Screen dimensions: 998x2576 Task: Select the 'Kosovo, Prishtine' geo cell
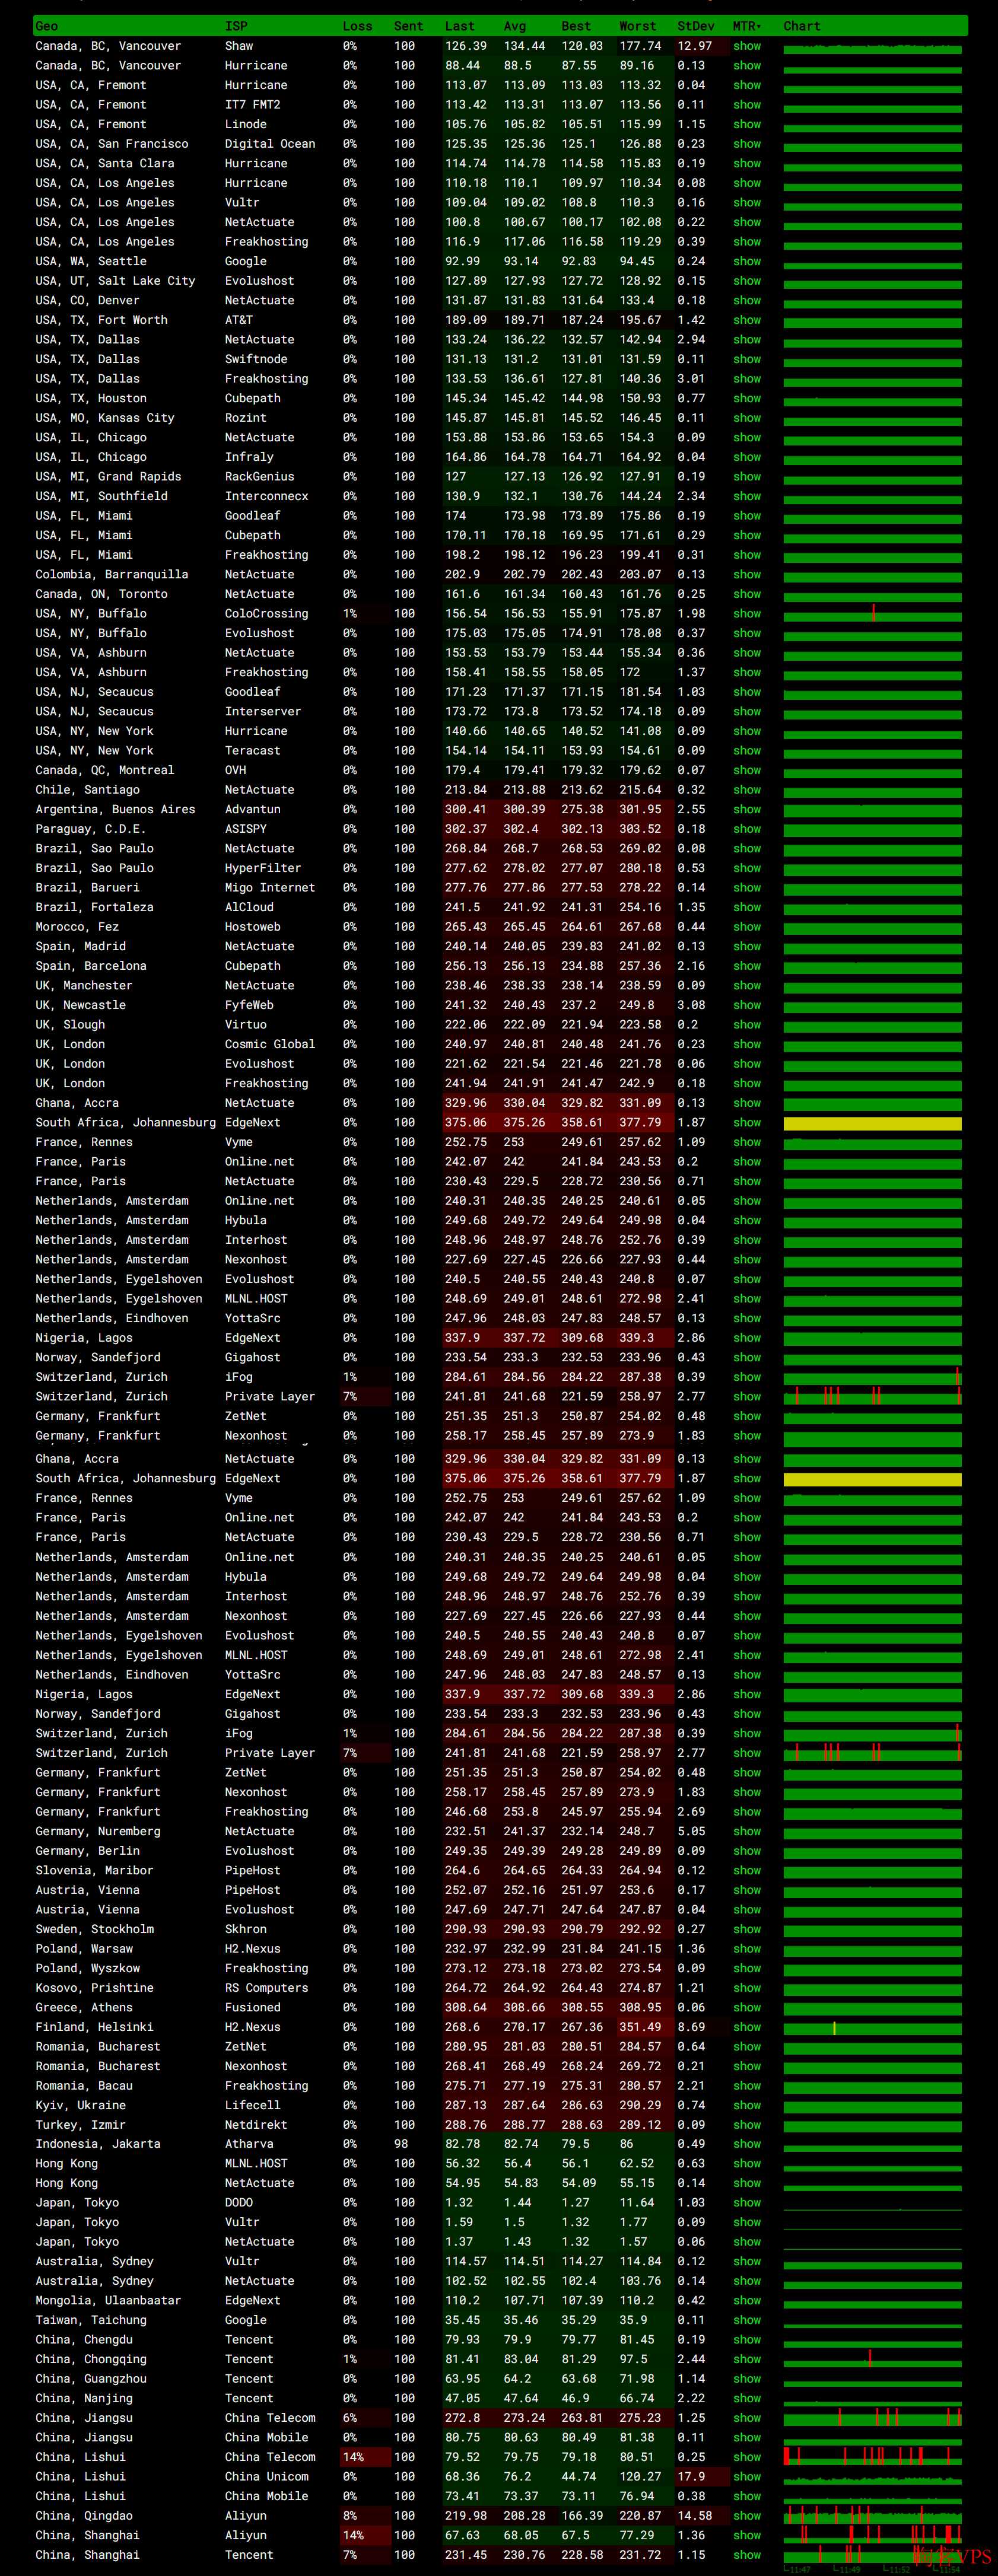94,1988
